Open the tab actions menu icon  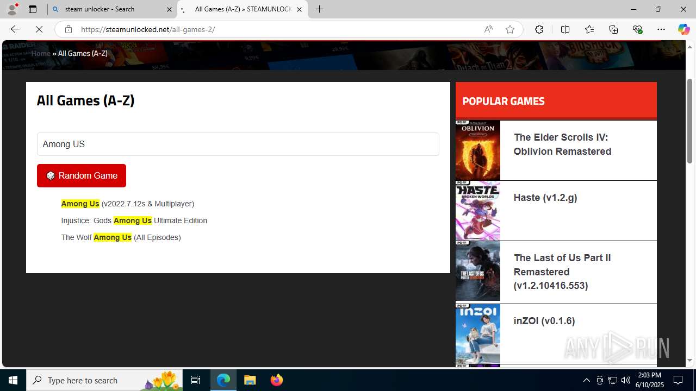tap(33, 9)
